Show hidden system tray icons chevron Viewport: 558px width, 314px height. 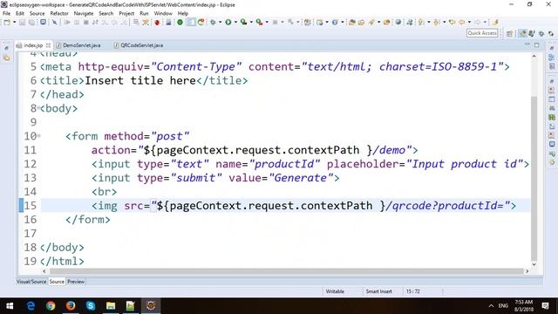coord(491,306)
